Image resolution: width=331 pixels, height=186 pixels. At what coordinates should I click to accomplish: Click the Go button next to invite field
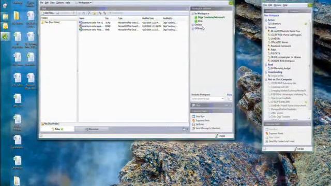[x=229, y=99]
